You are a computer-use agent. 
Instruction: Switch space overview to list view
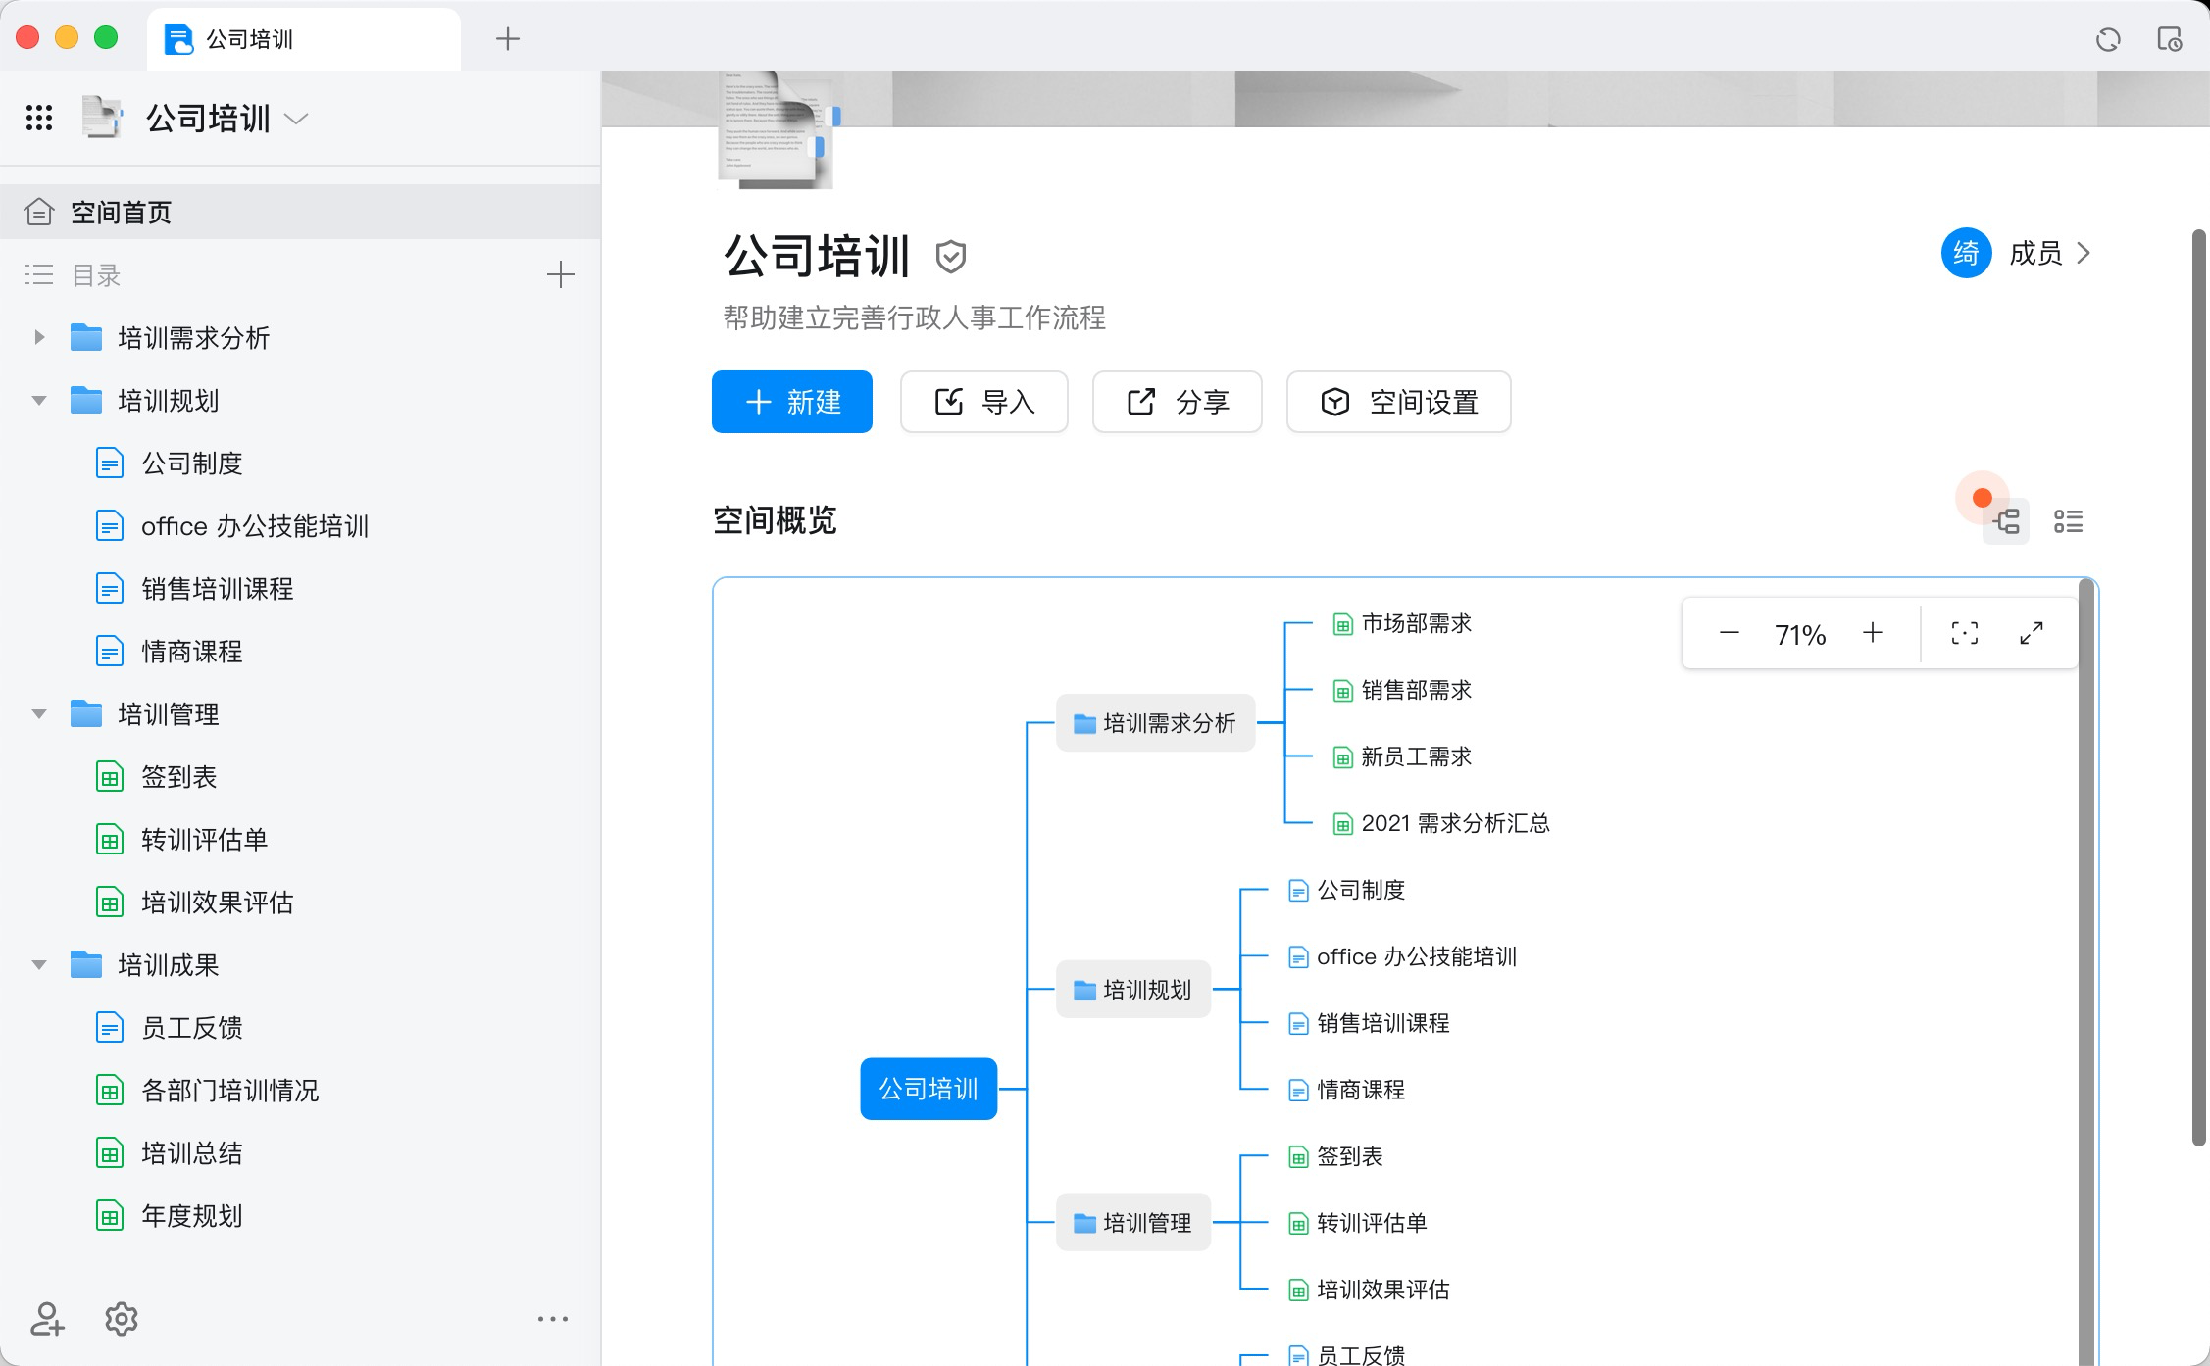pyautogui.click(x=2069, y=521)
